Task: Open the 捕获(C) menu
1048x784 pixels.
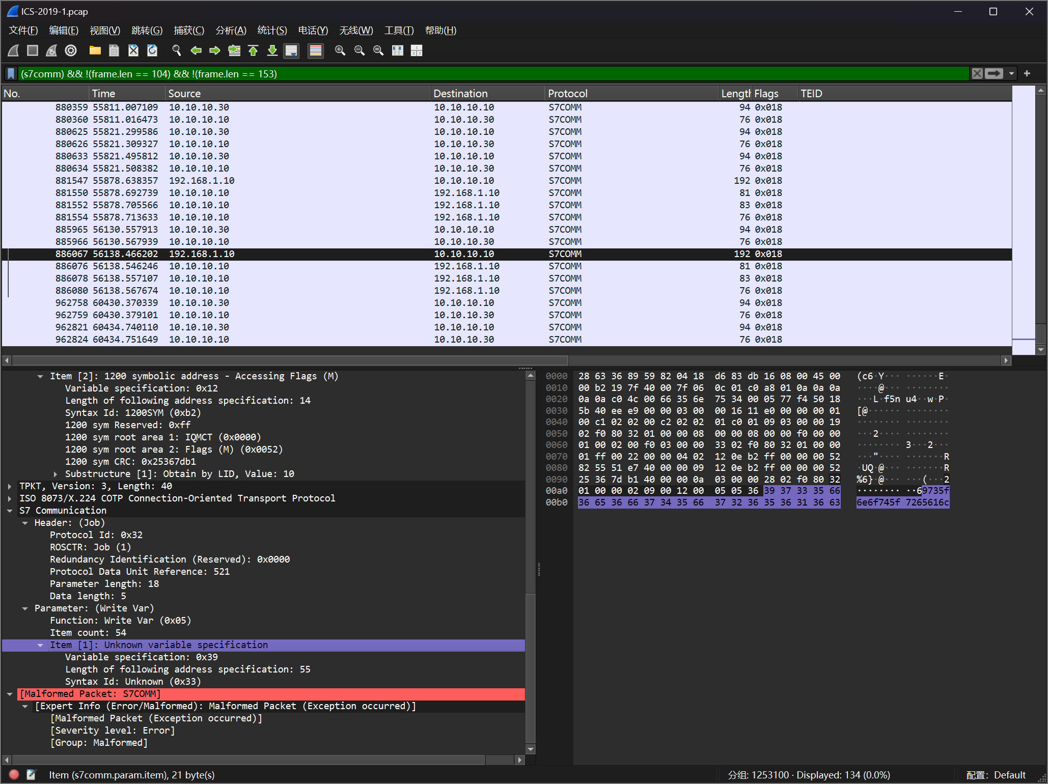Action: [189, 31]
